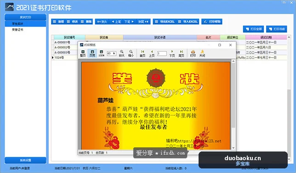Select the 页宽 page-width view icon

click(92, 53)
